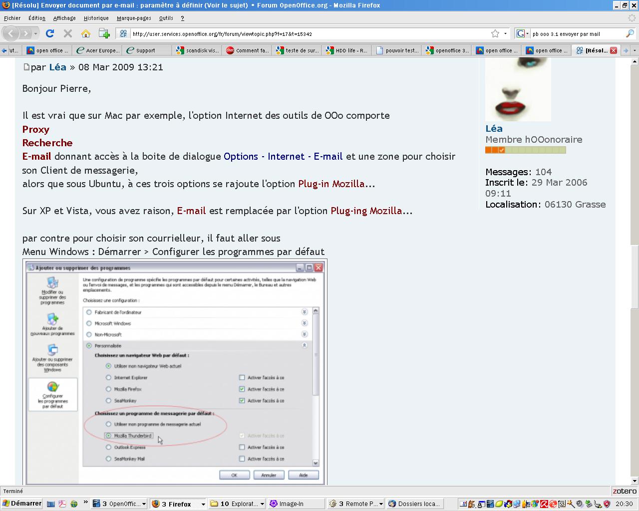Expand the Firefox taskbar group arrow

[x=203, y=504]
